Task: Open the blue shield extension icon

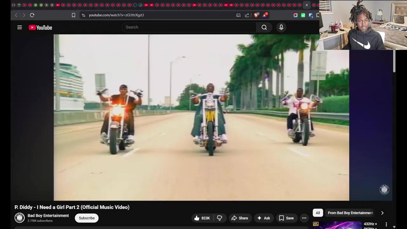Action: click(311, 15)
